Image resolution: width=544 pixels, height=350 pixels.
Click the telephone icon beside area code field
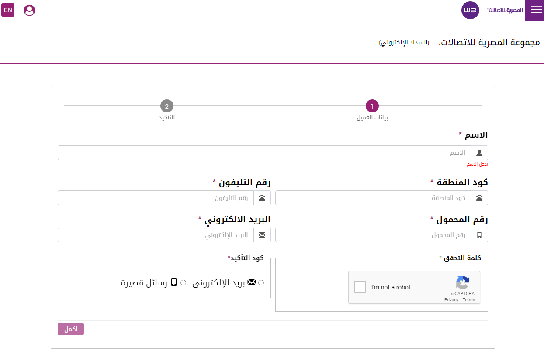[x=479, y=198]
